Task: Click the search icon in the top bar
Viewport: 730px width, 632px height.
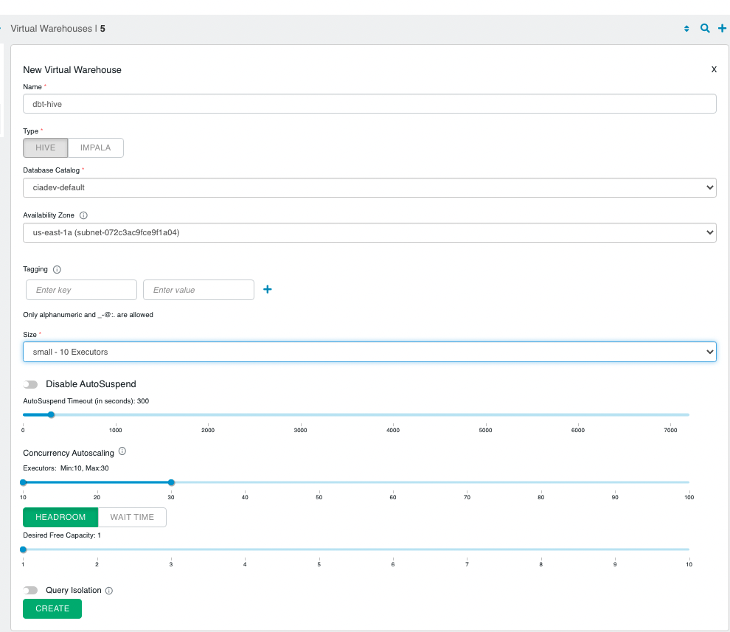Action: [704, 28]
